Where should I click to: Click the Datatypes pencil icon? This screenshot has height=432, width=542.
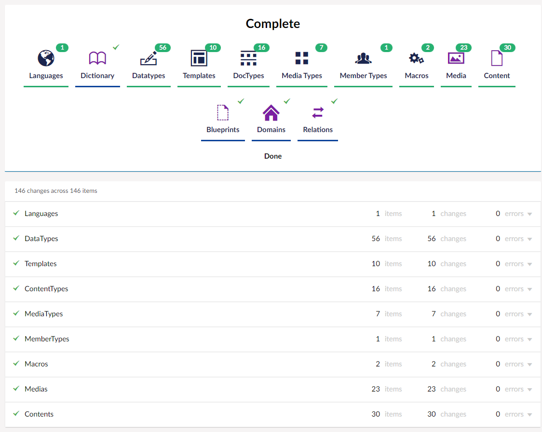click(x=149, y=57)
